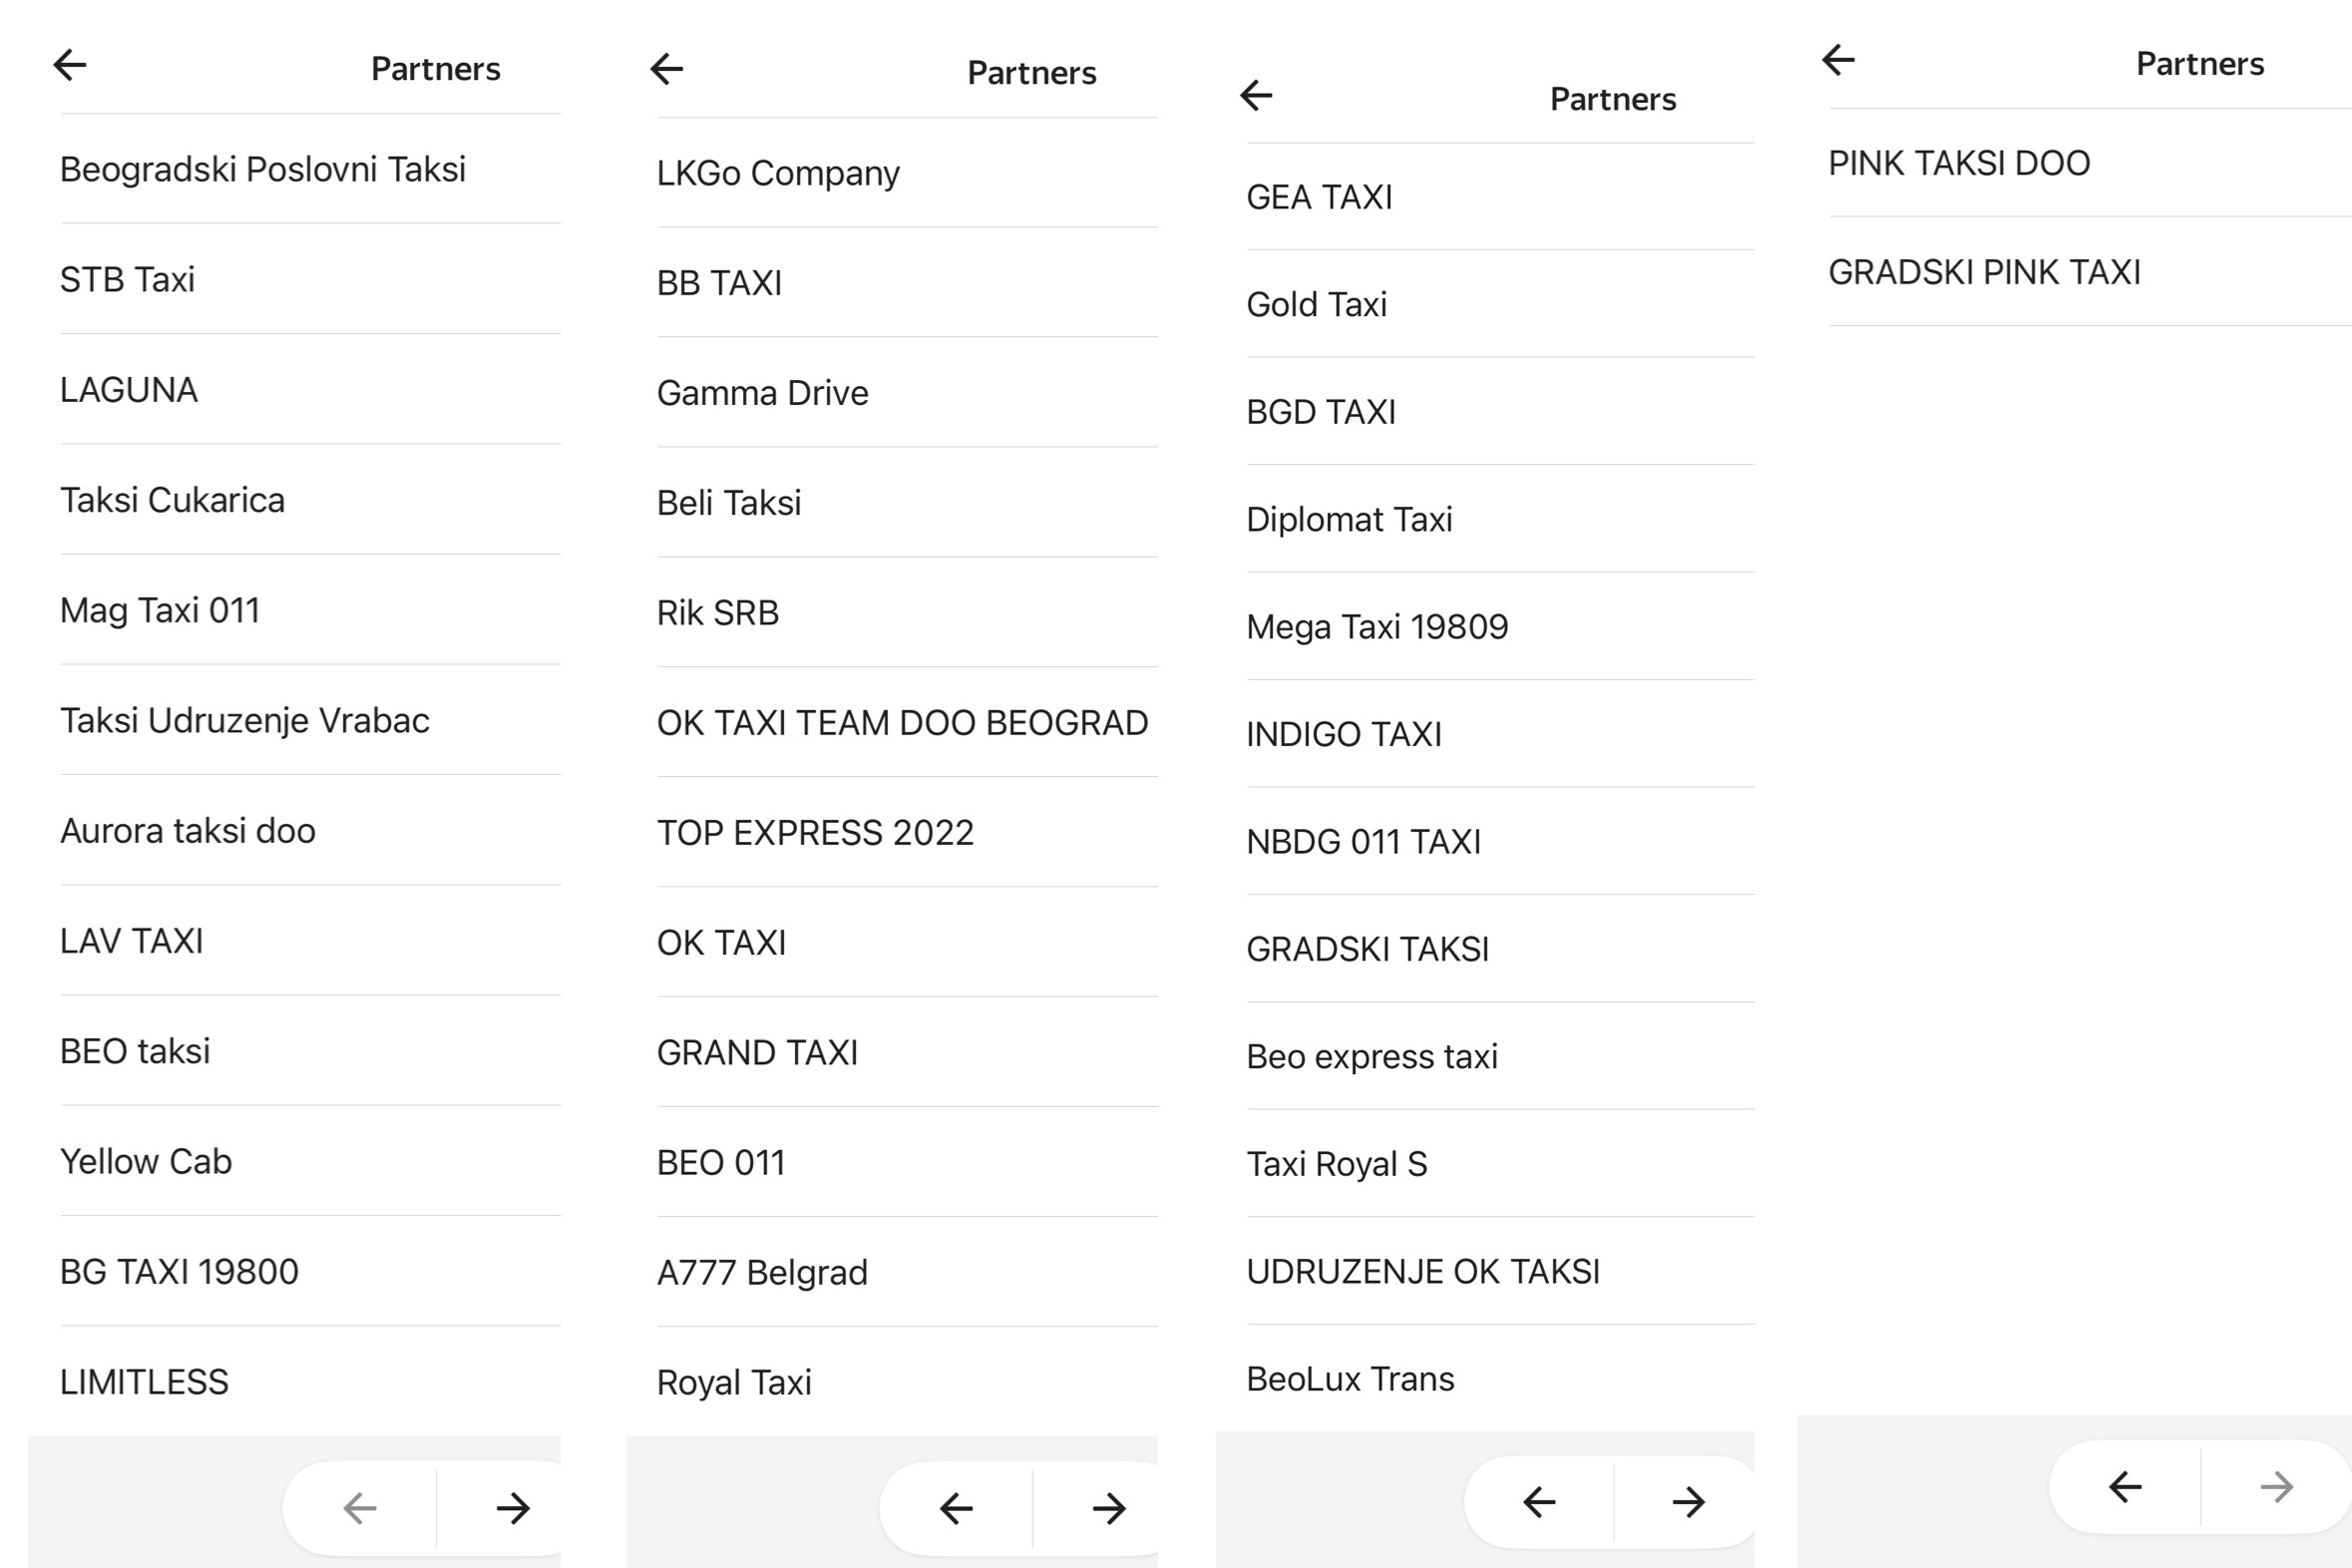Tap back arrow above Beogradski Poslovni Taksi
Viewport: 2352px width, 1568px height.
pos(70,66)
